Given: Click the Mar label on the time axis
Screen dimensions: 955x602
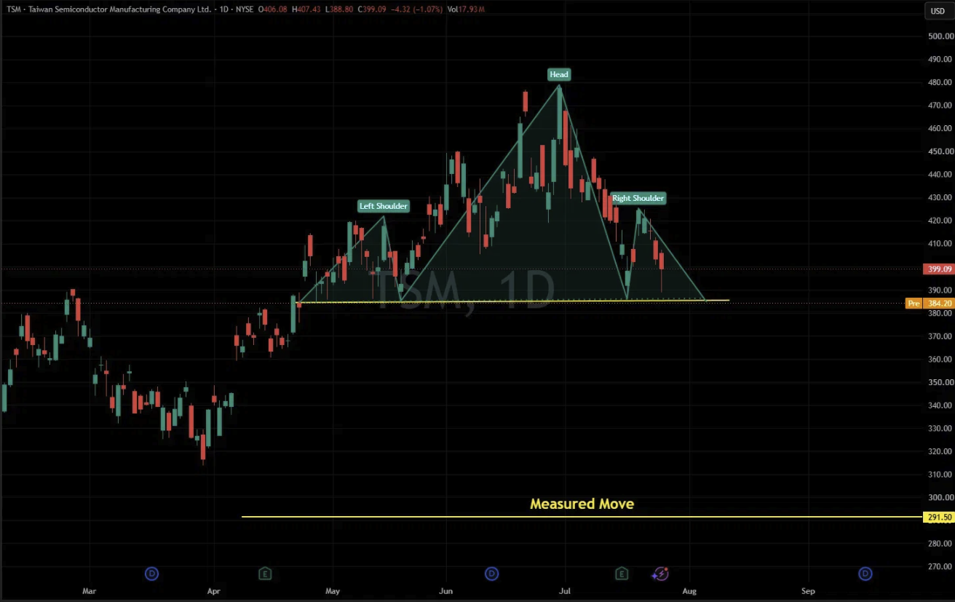Looking at the screenshot, I should point(89,591).
